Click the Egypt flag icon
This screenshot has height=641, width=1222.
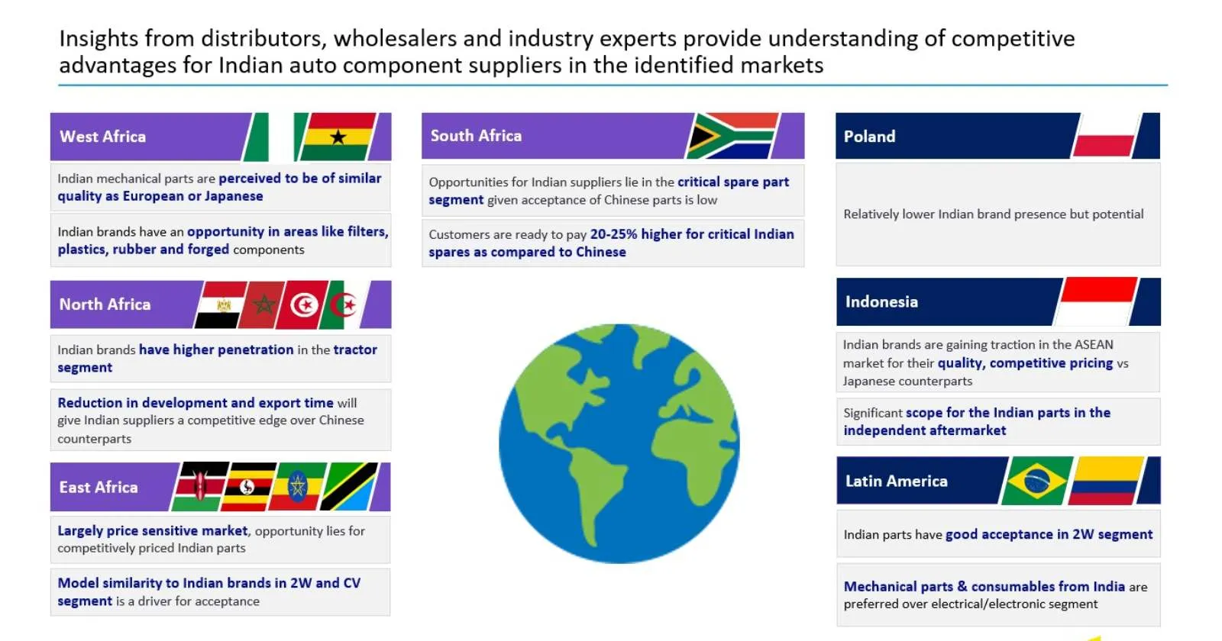(222, 304)
